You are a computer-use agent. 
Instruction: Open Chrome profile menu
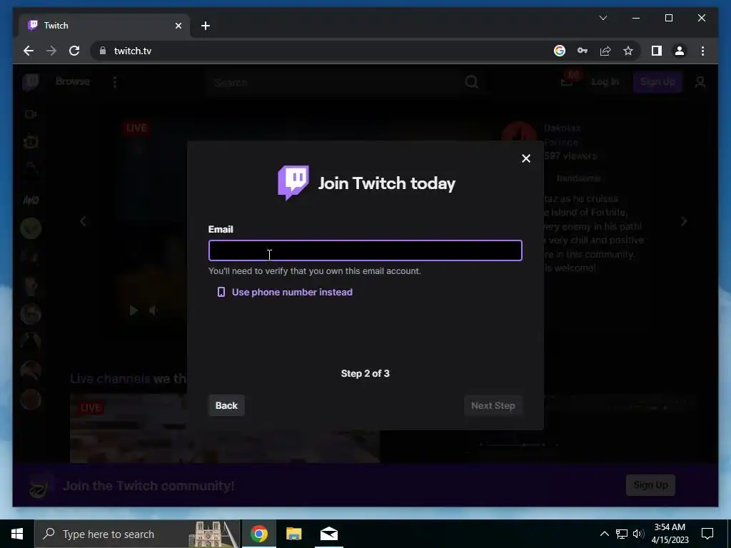tap(680, 51)
